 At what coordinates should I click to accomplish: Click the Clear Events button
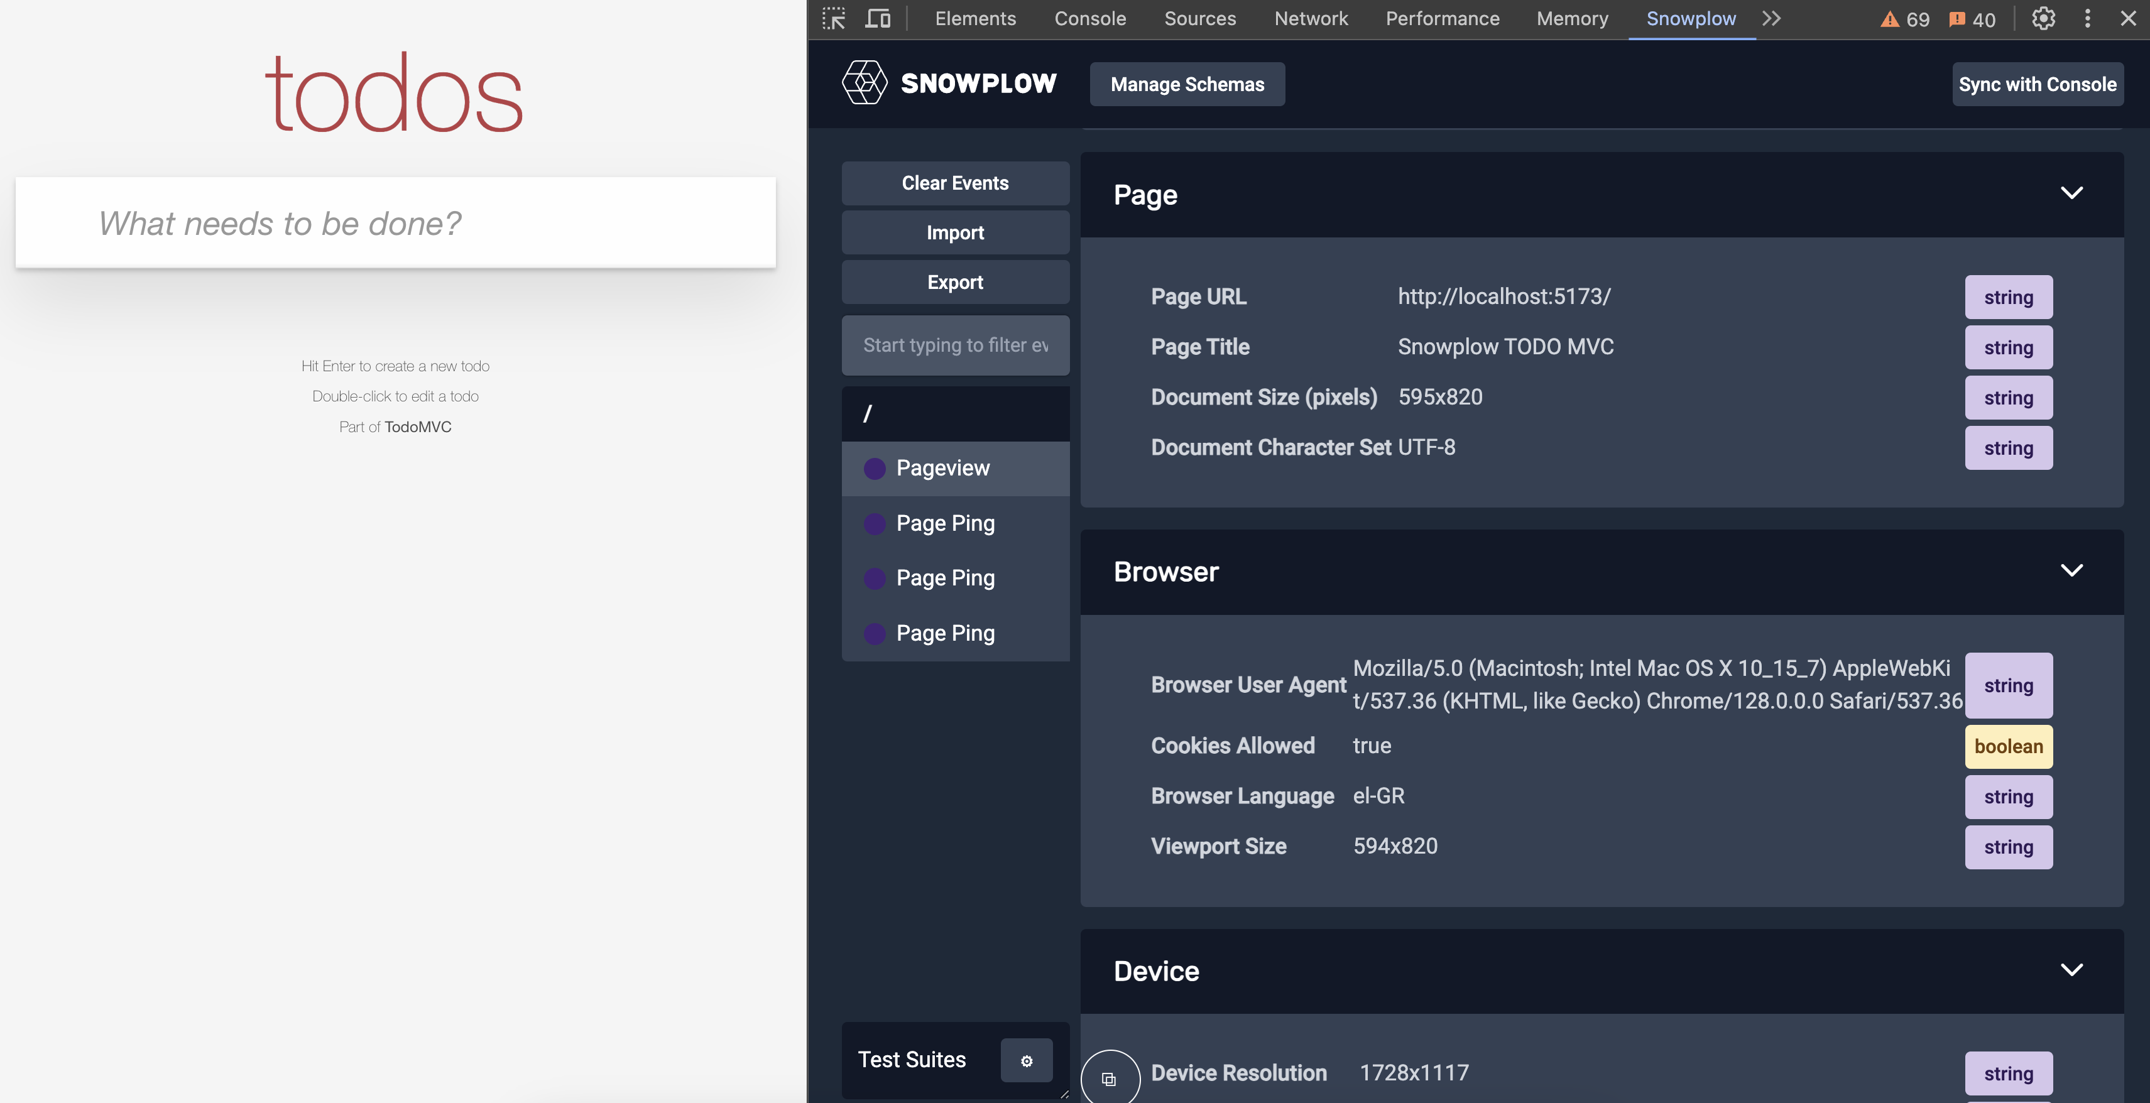[x=955, y=183]
